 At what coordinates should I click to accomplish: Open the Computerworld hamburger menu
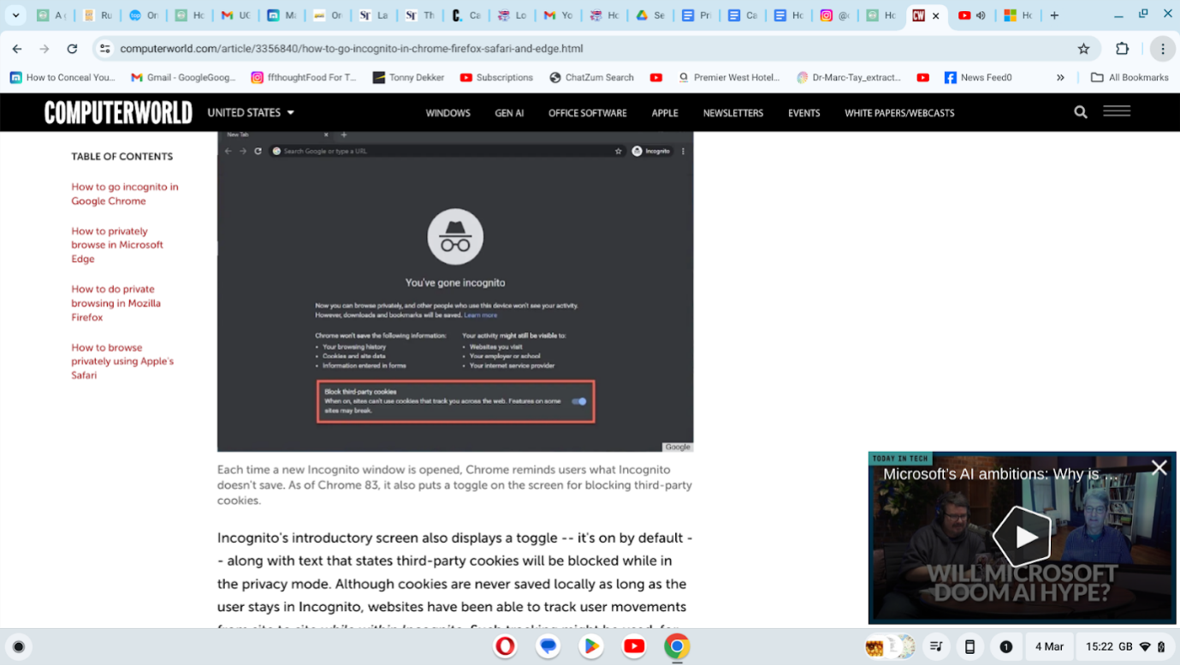tap(1117, 111)
